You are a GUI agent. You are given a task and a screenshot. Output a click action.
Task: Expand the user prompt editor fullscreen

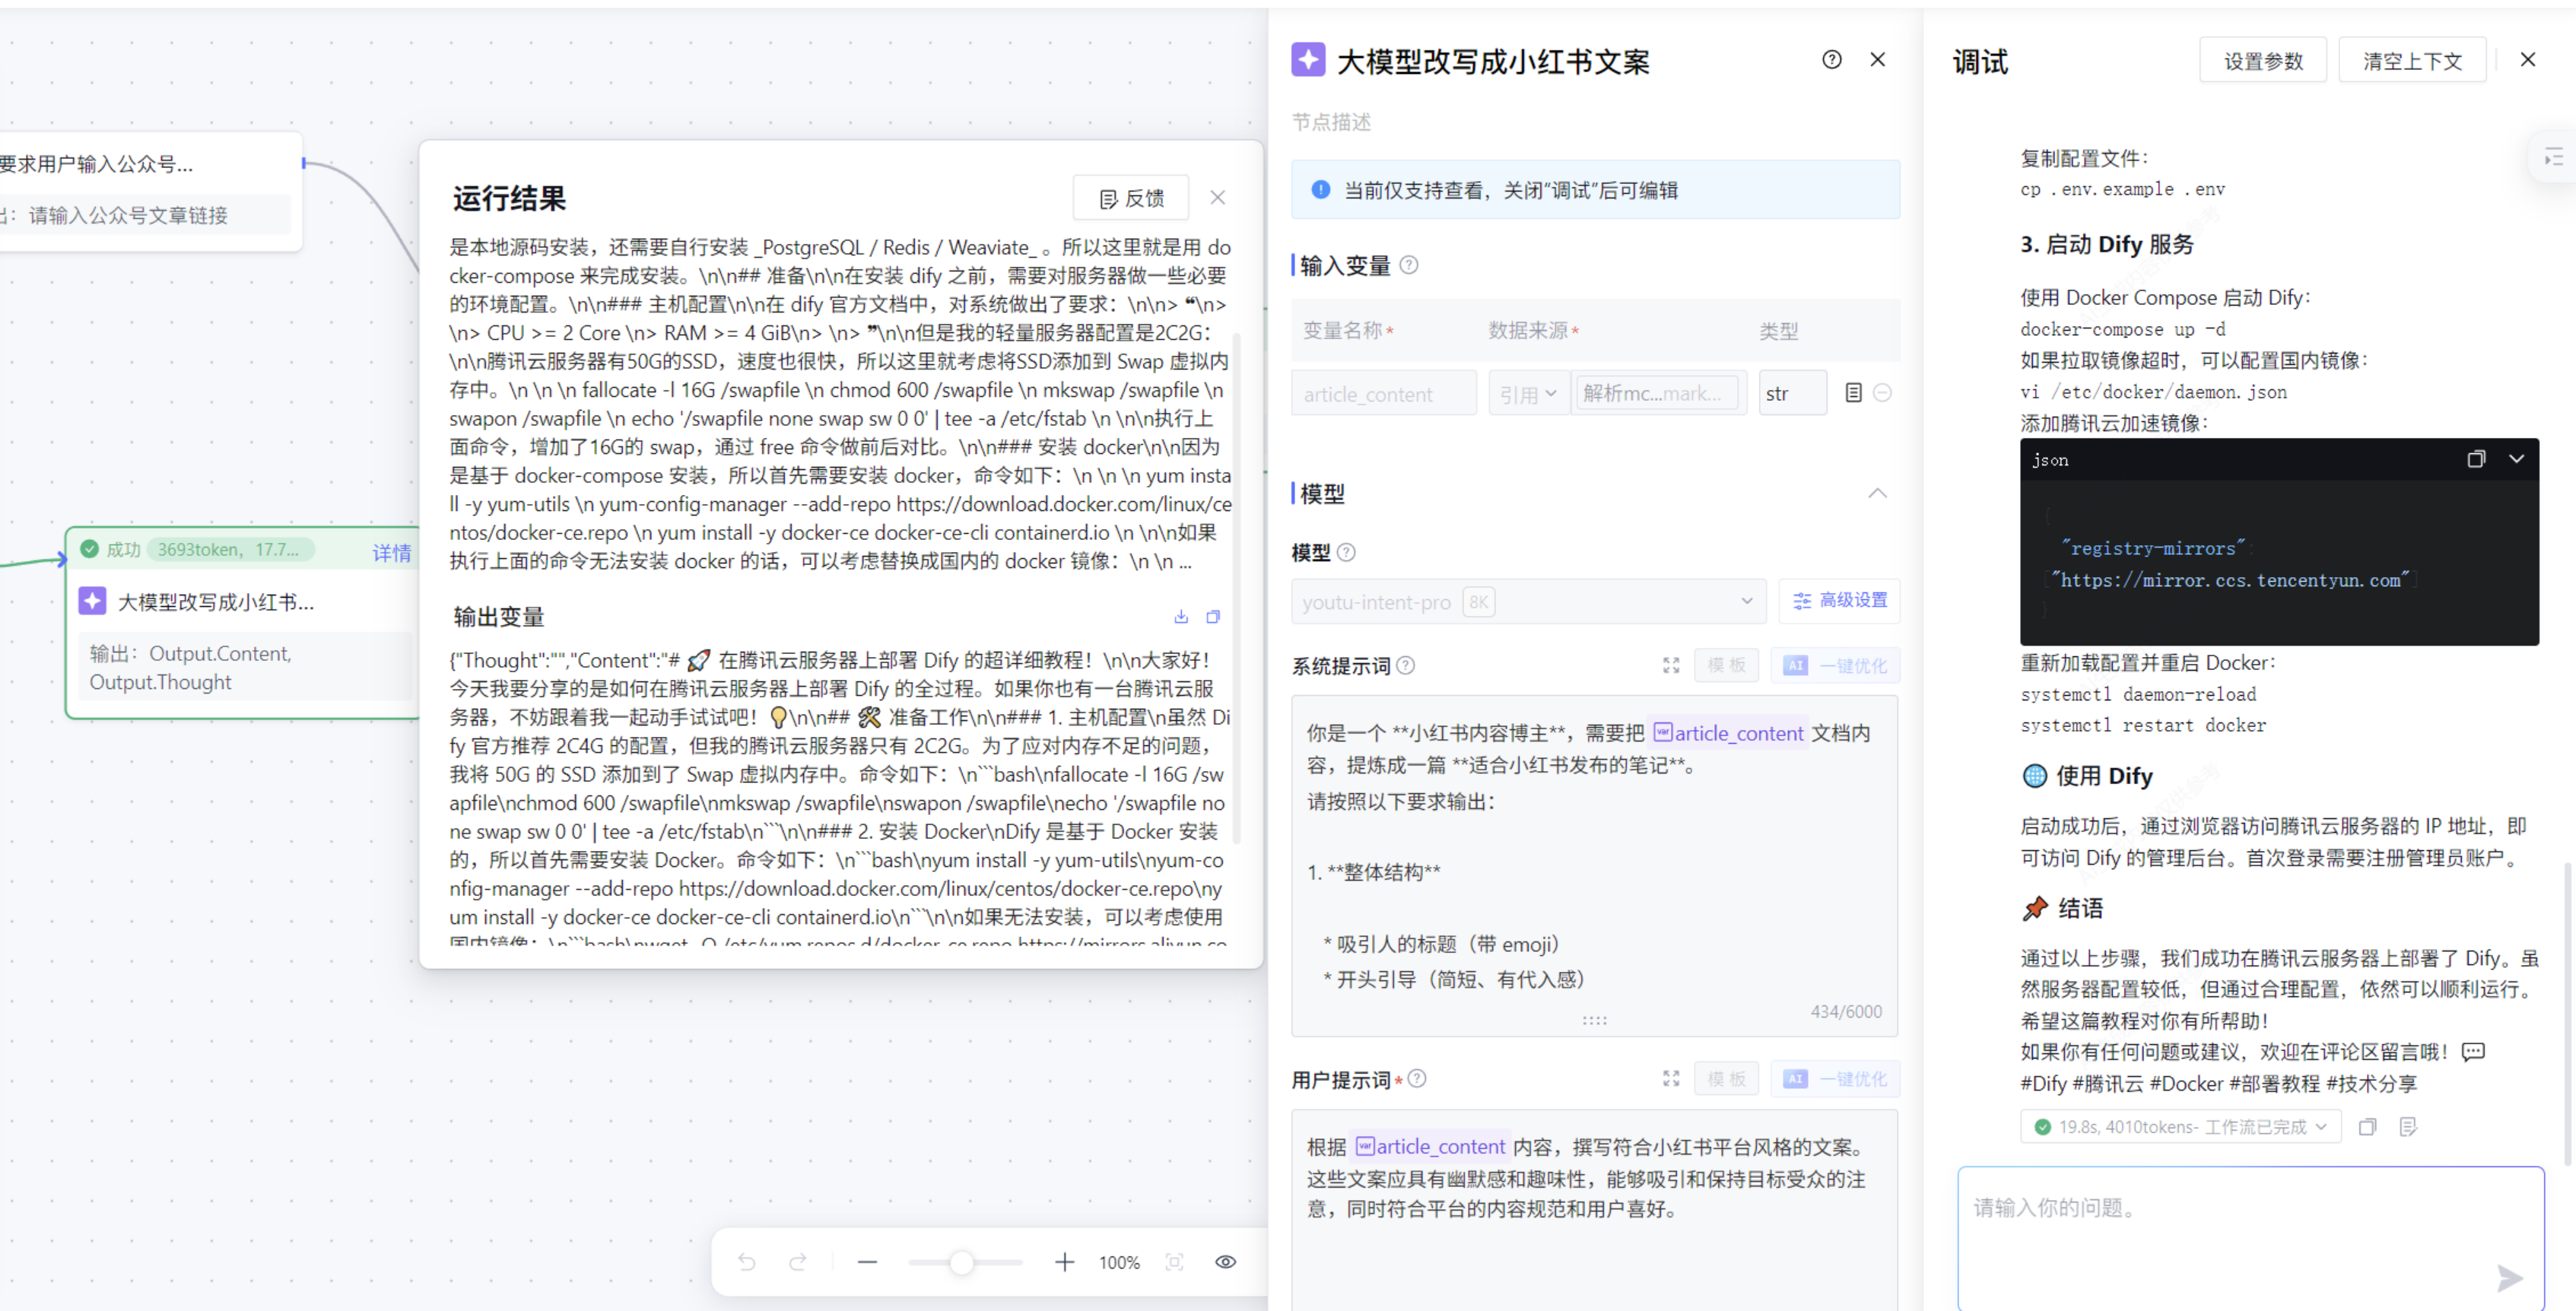pyautogui.click(x=1670, y=1078)
